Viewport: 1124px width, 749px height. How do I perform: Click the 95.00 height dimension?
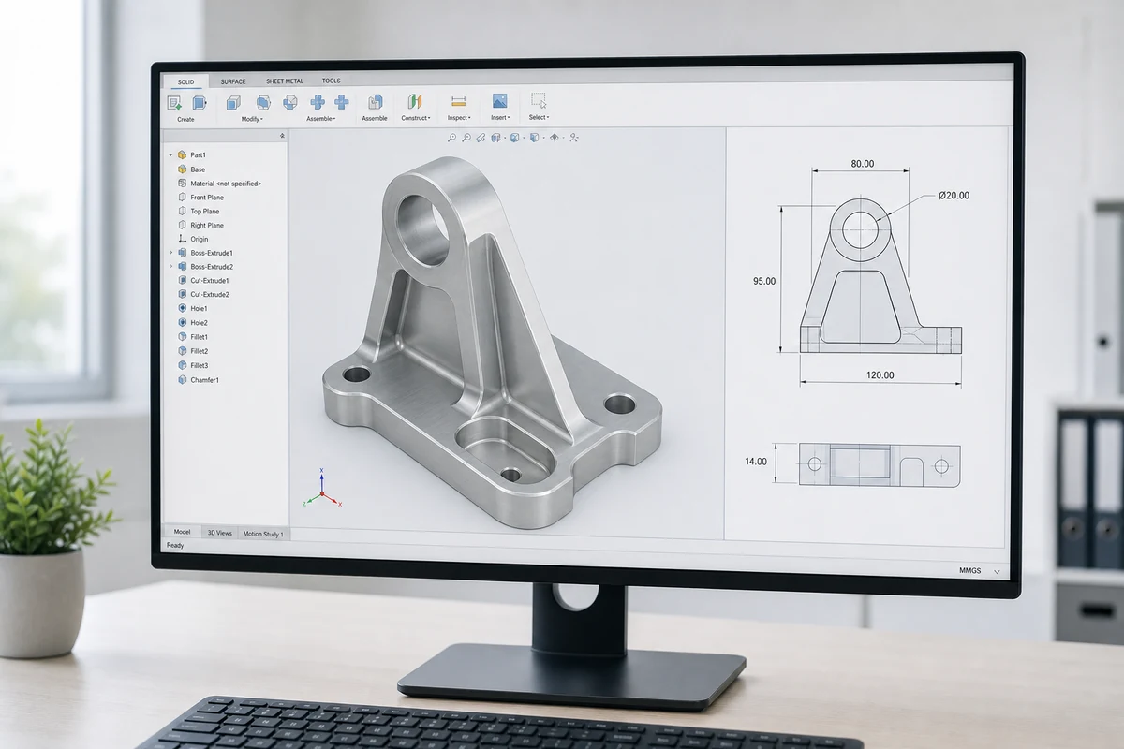coord(764,281)
